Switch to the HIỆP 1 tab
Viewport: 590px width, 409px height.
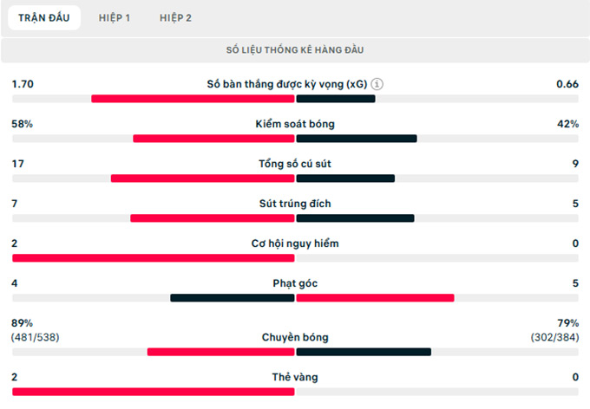[x=115, y=17]
